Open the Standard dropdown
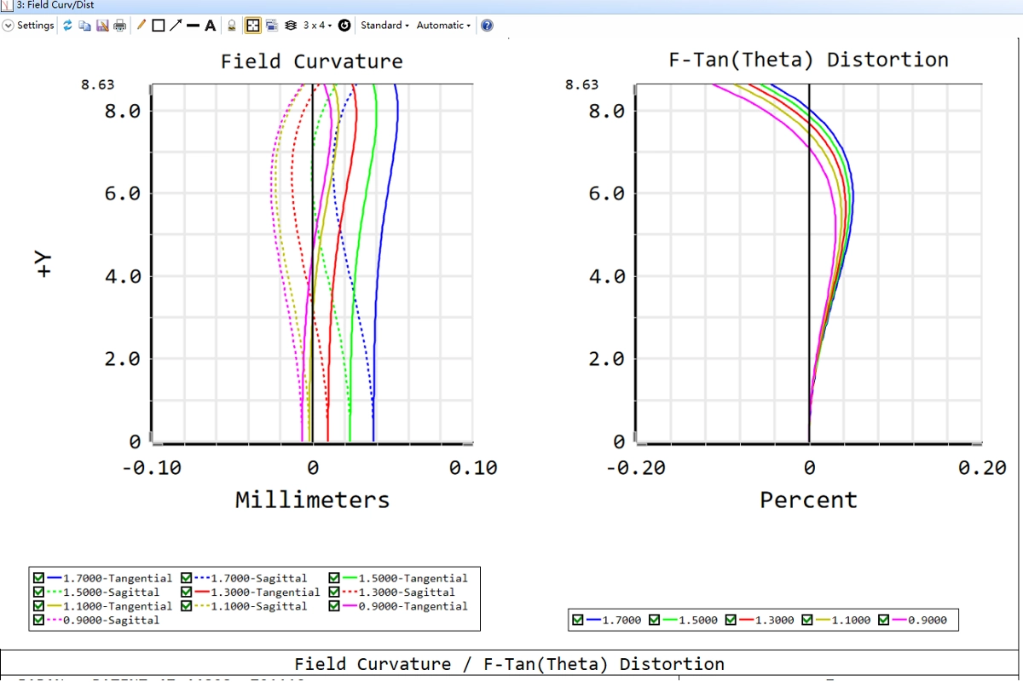 384,26
